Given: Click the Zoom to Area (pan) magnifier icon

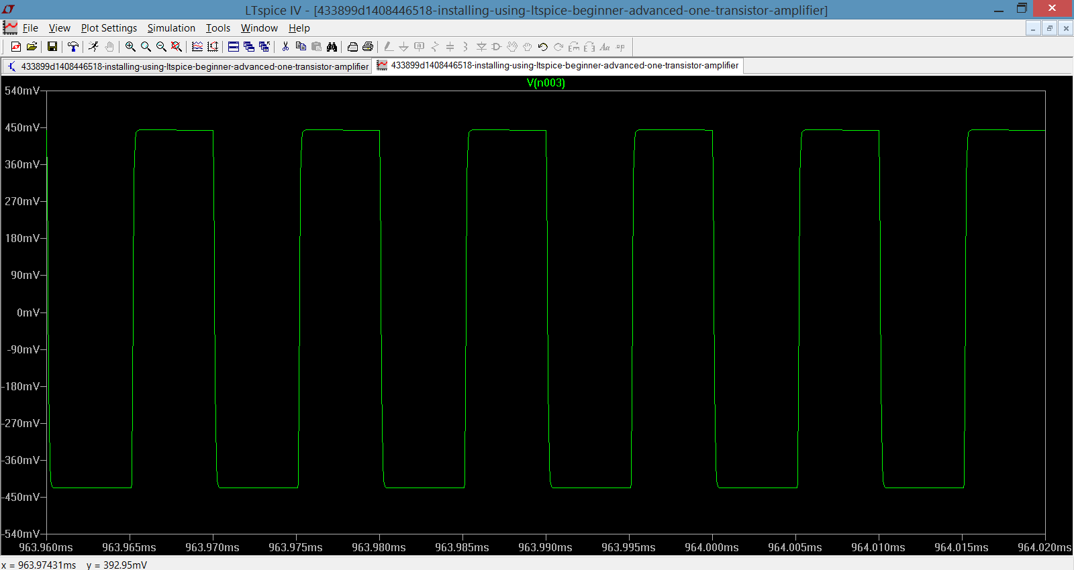Looking at the screenshot, I should pyautogui.click(x=146, y=46).
